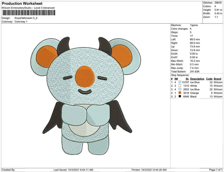
Task: Click the St. column header
Action: point(187,79)
